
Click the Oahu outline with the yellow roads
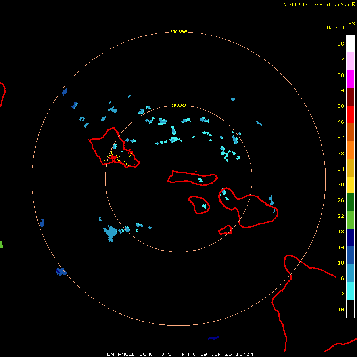click(114, 148)
